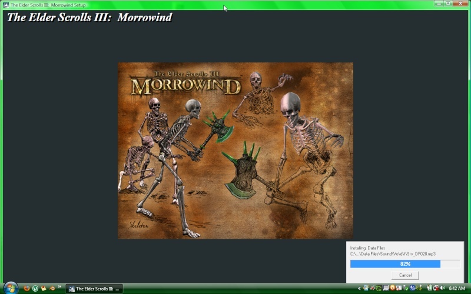Screen dimensions: 471x294
Task: Launch Blender from Quick Launch
Action: point(52,288)
